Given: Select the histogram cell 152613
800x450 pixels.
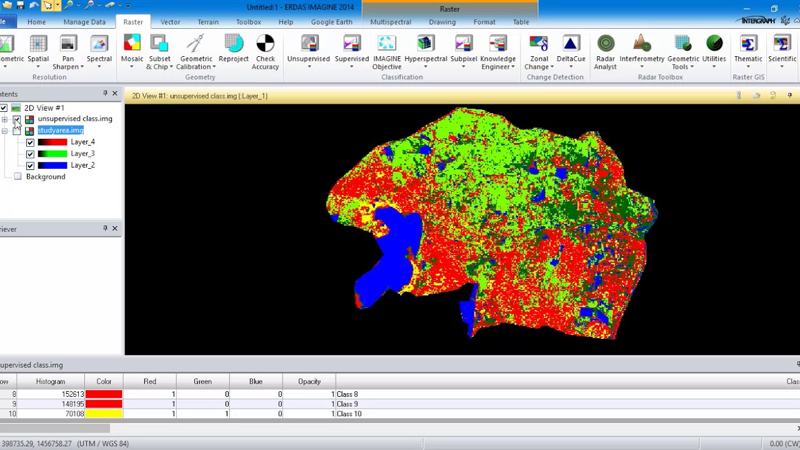Looking at the screenshot, I should [x=51, y=394].
